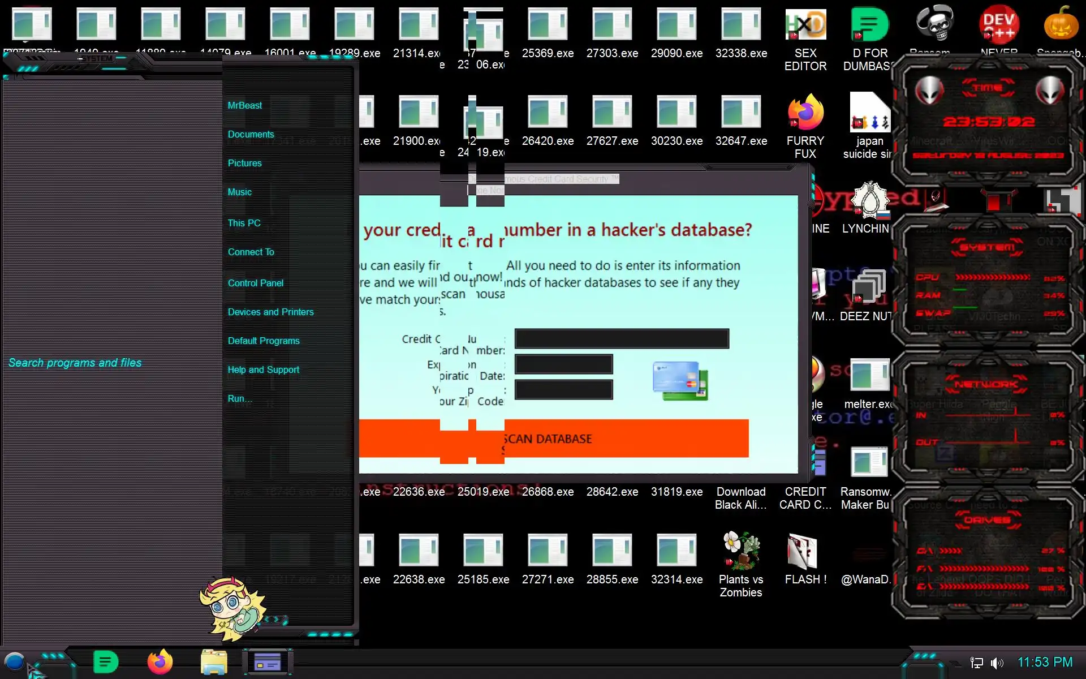Open the melter.exe desktop icon
Viewport: 1086px width, 679px height.
click(869, 376)
